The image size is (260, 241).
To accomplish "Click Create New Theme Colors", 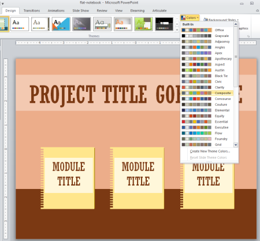I will coord(210,151).
